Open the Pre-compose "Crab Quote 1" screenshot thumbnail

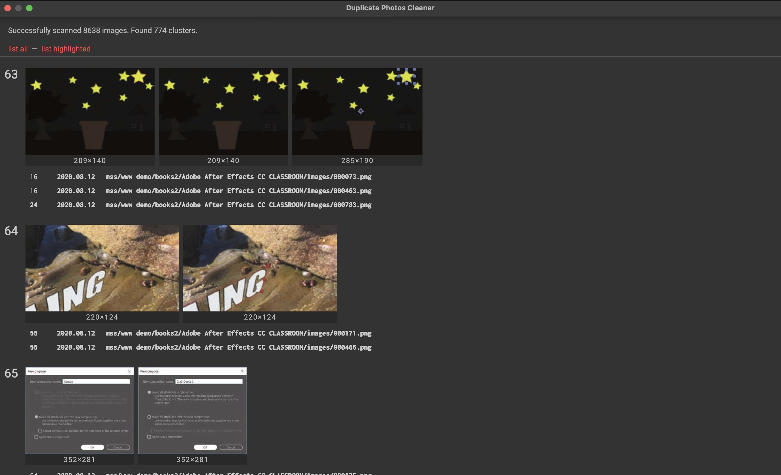192,411
